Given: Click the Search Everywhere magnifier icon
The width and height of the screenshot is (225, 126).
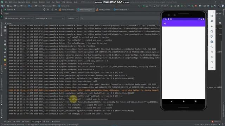Looking at the screenshot, I should tap(219, 6).
